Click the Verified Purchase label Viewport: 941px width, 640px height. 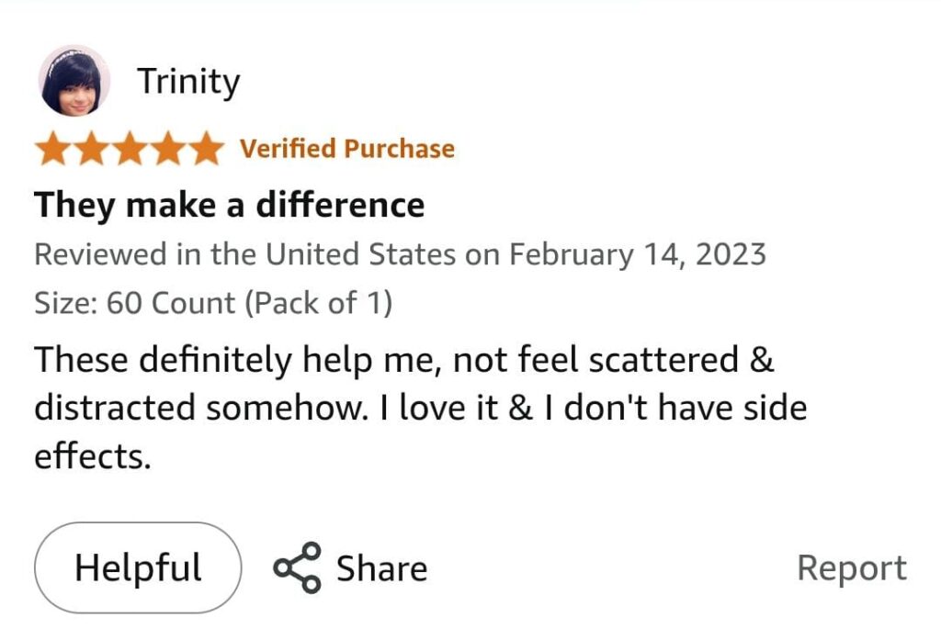pos(347,149)
